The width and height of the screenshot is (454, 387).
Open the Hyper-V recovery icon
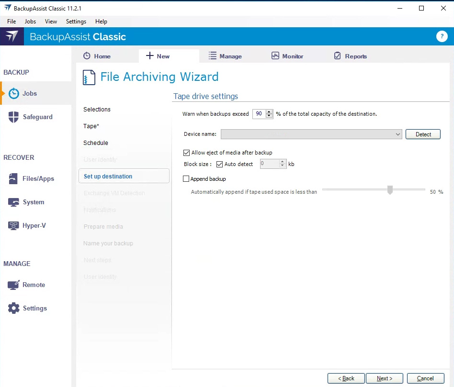(14, 226)
